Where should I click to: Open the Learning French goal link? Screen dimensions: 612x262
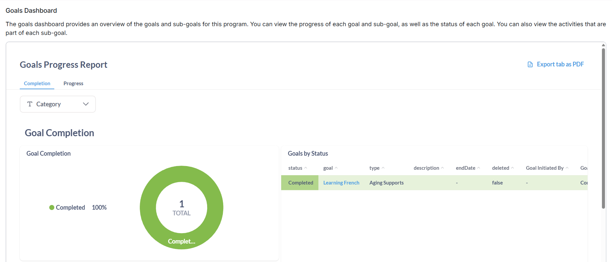coord(341,182)
